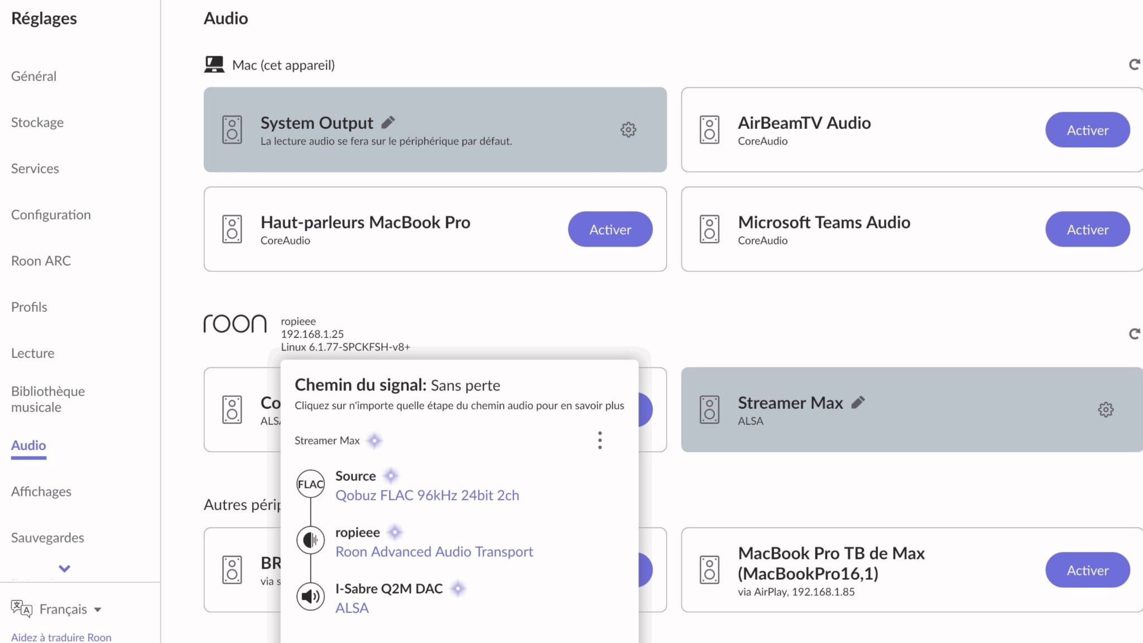
Task: Rename Streamer Max with pencil icon
Action: [x=858, y=402]
